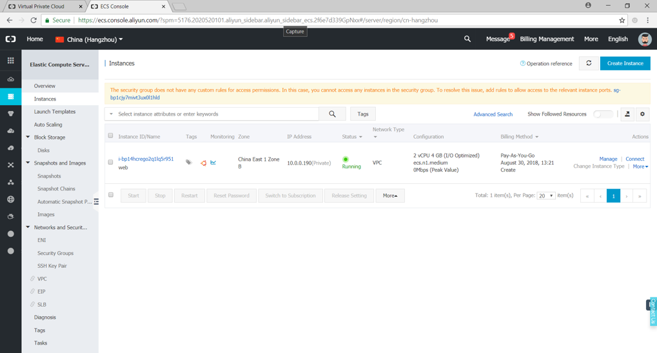Open Home in the top navigation
The width and height of the screenshot is (657, 353).
click(35, 39)
